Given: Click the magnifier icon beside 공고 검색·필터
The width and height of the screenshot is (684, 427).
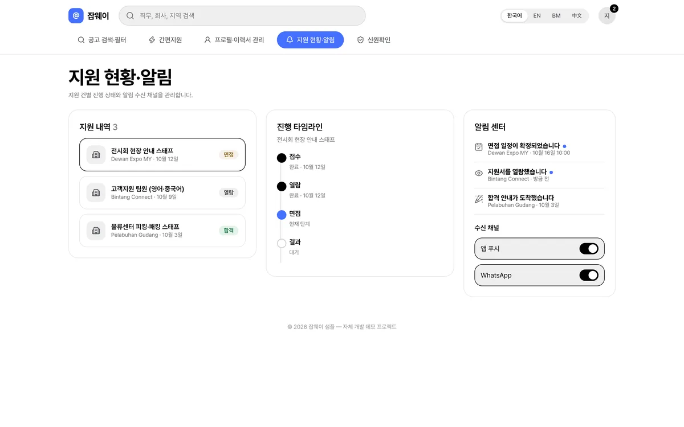Looking at the screenshot, I should tap(81, 40).
